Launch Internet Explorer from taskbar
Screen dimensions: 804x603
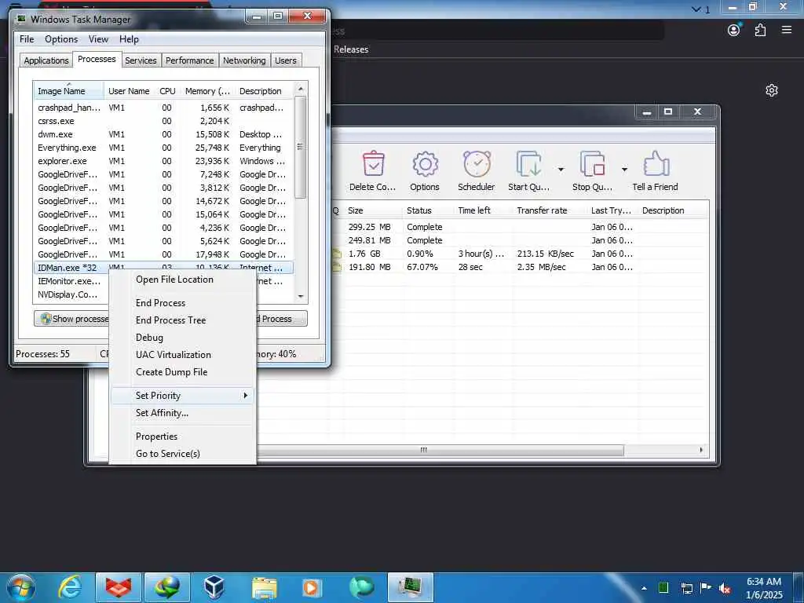(x=70, y=587)
